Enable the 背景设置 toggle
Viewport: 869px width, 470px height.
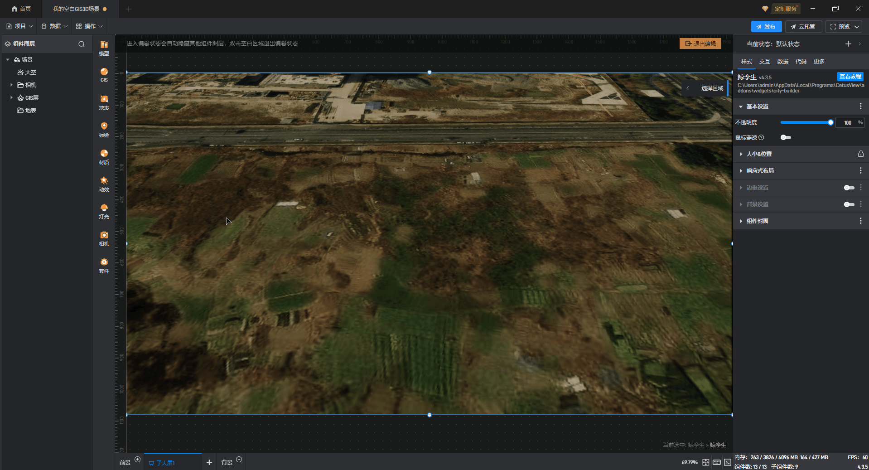point(849,204)
